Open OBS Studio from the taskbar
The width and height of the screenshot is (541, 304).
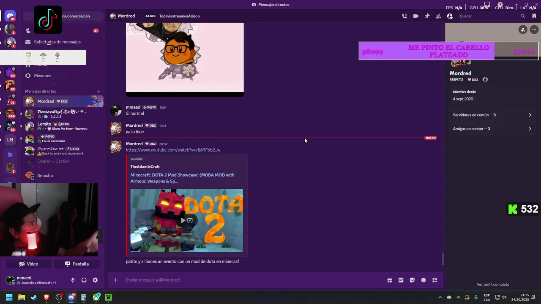[x=59, y=298]
